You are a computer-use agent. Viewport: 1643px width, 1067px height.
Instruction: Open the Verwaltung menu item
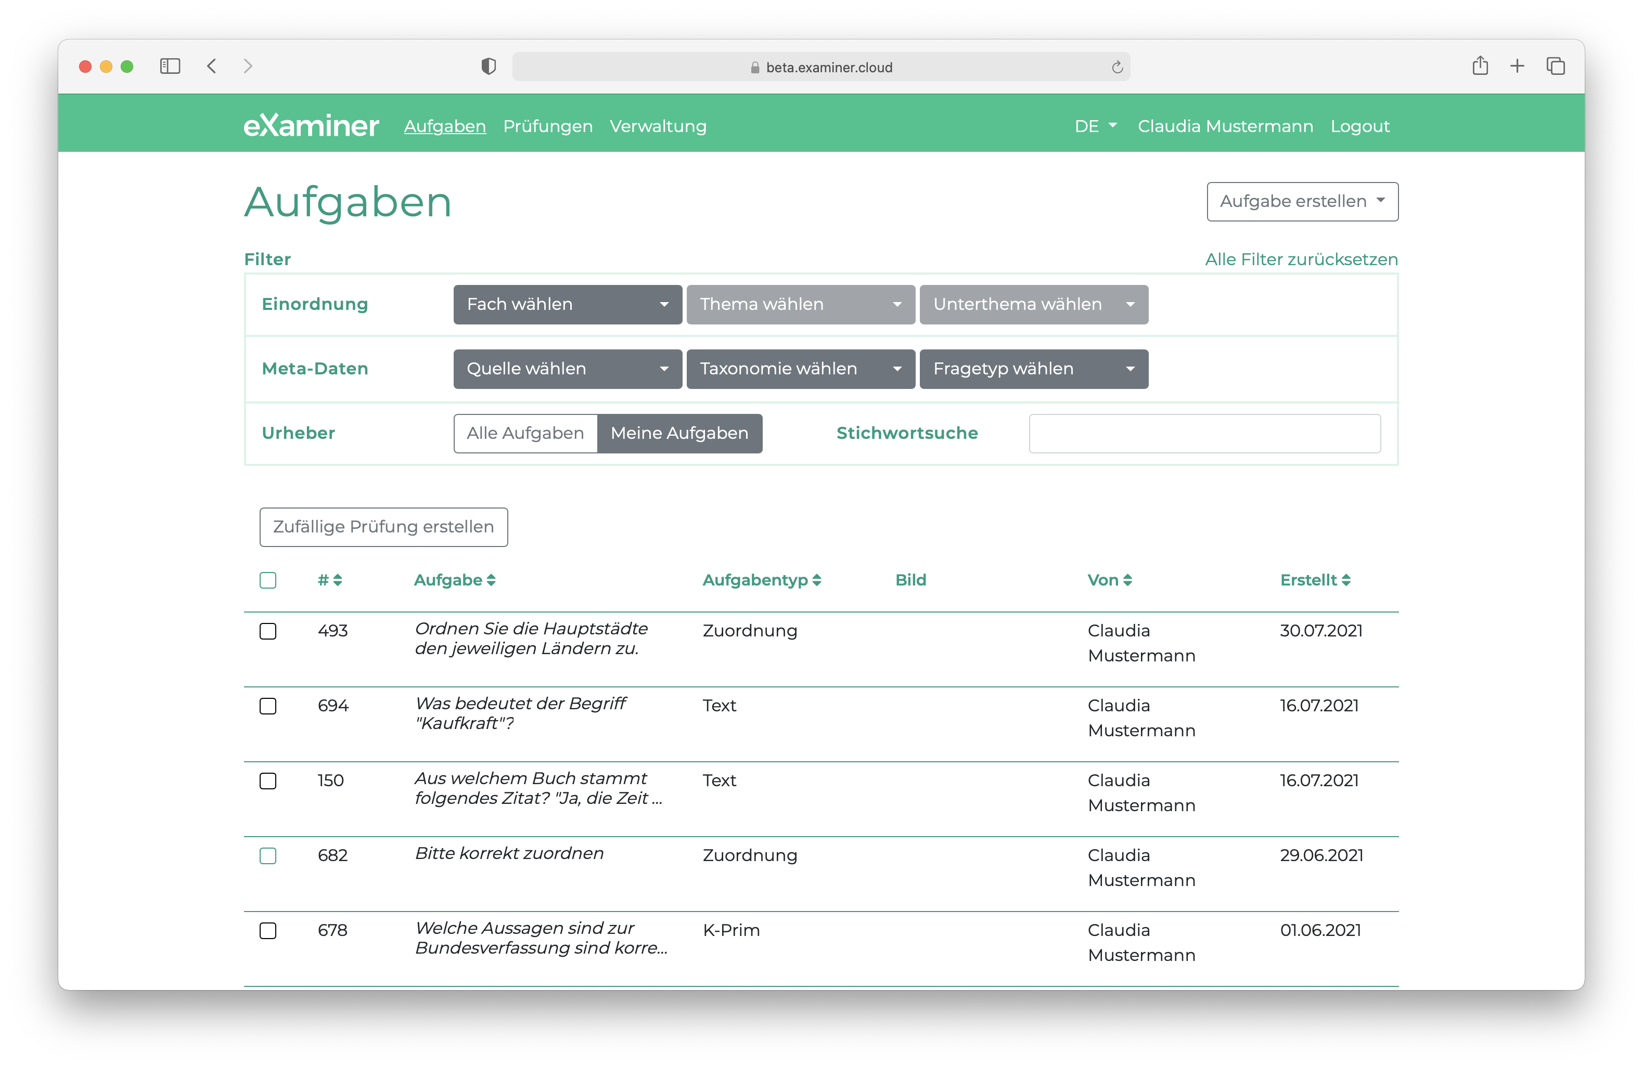pyautogui.click(x=658, y=126)
